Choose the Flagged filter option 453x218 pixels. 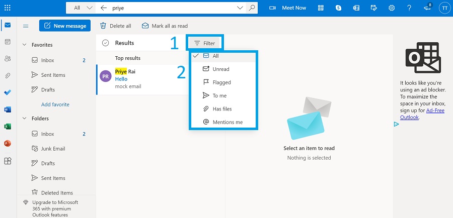(223, 82)
